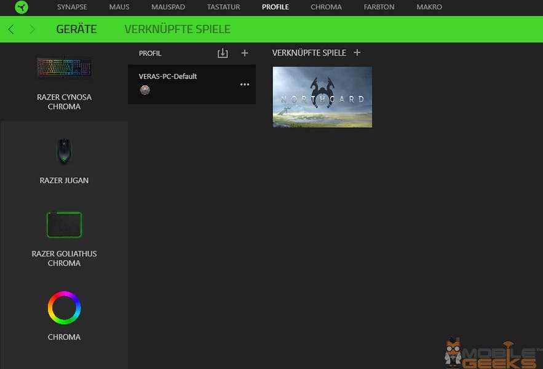Open the three-dots menu for VERAS-PC-Default

[245, 84]
